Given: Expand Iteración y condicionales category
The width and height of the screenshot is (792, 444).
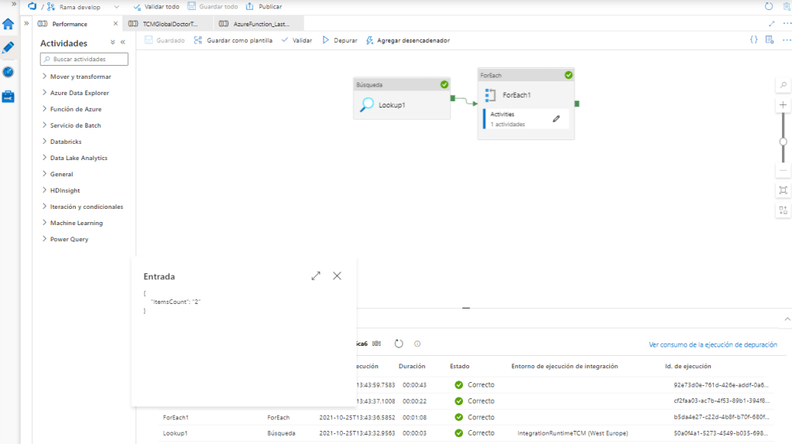Looking at the screenshot, I should (86, 207).
